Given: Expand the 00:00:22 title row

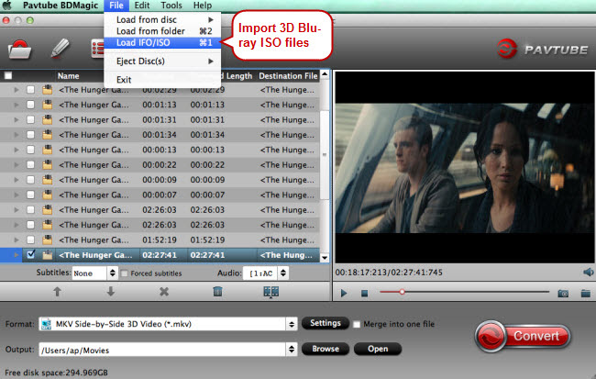Looking at the screenshot, I should coord(16,165).
